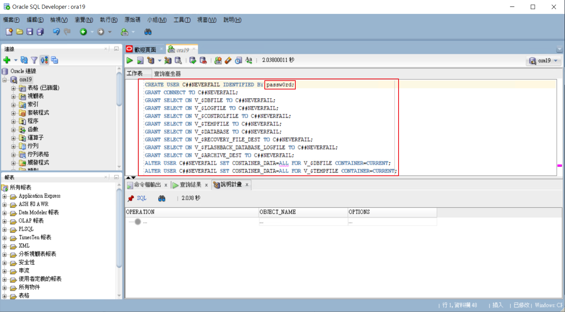The image size is (565, 312).
Task: Click the gray Forward navigation icon
Action: click(x=101, y=32)
